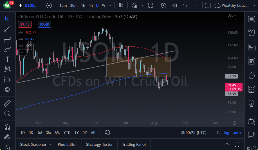Open the go to date calendar

[107, 133]
